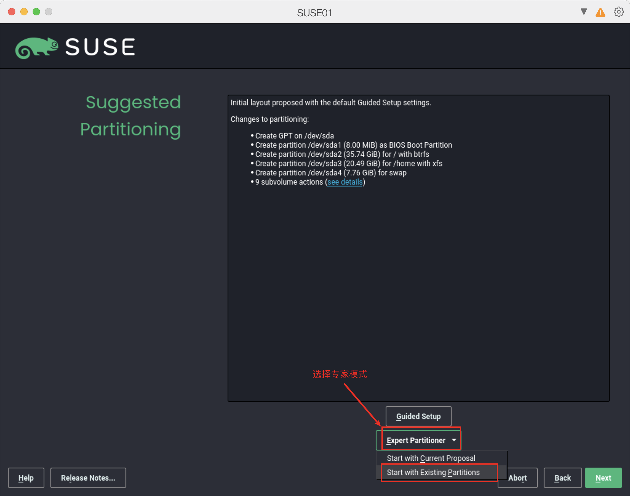630x496 pixels.
Task: Select Start with Existing Partitions
Action: 433,472
